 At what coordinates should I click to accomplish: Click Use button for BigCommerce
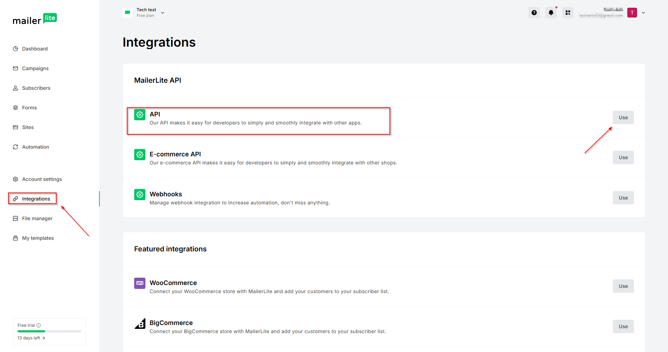click(x=623, y=326)
